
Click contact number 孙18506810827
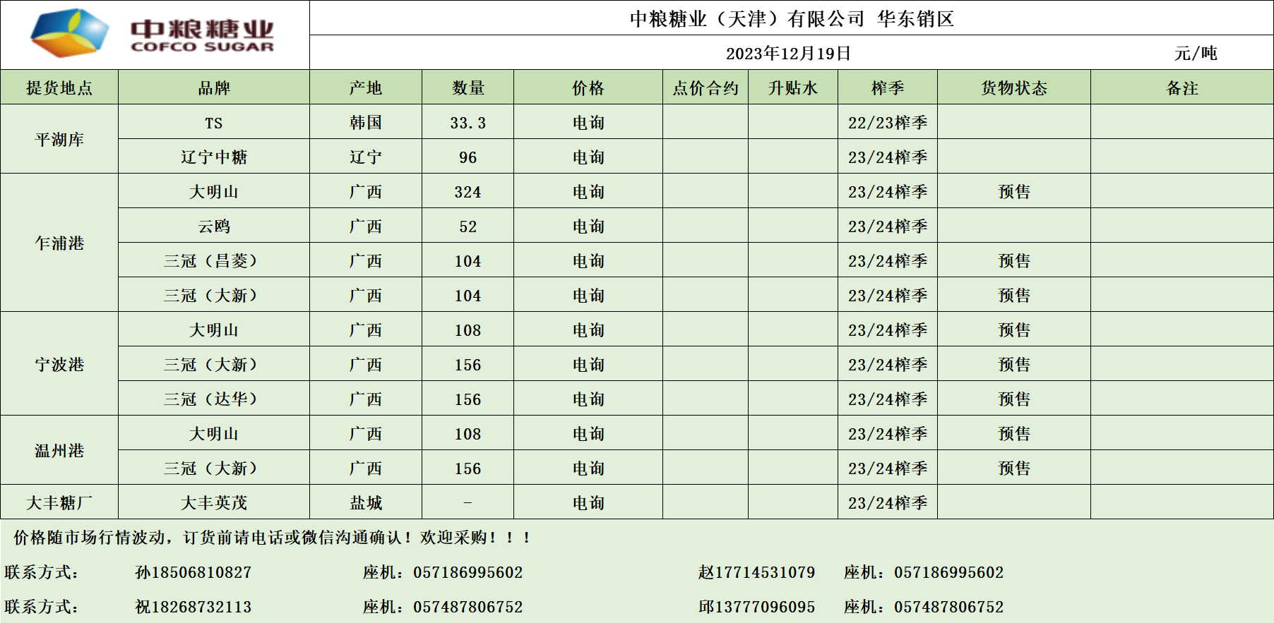pos(193,572)
